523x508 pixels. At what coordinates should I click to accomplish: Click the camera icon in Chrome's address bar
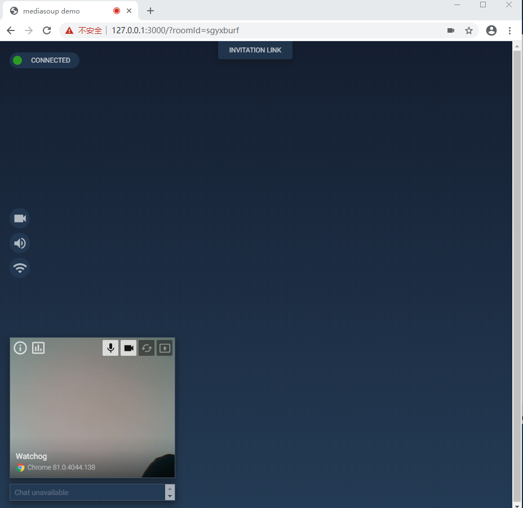coord(451,30)
